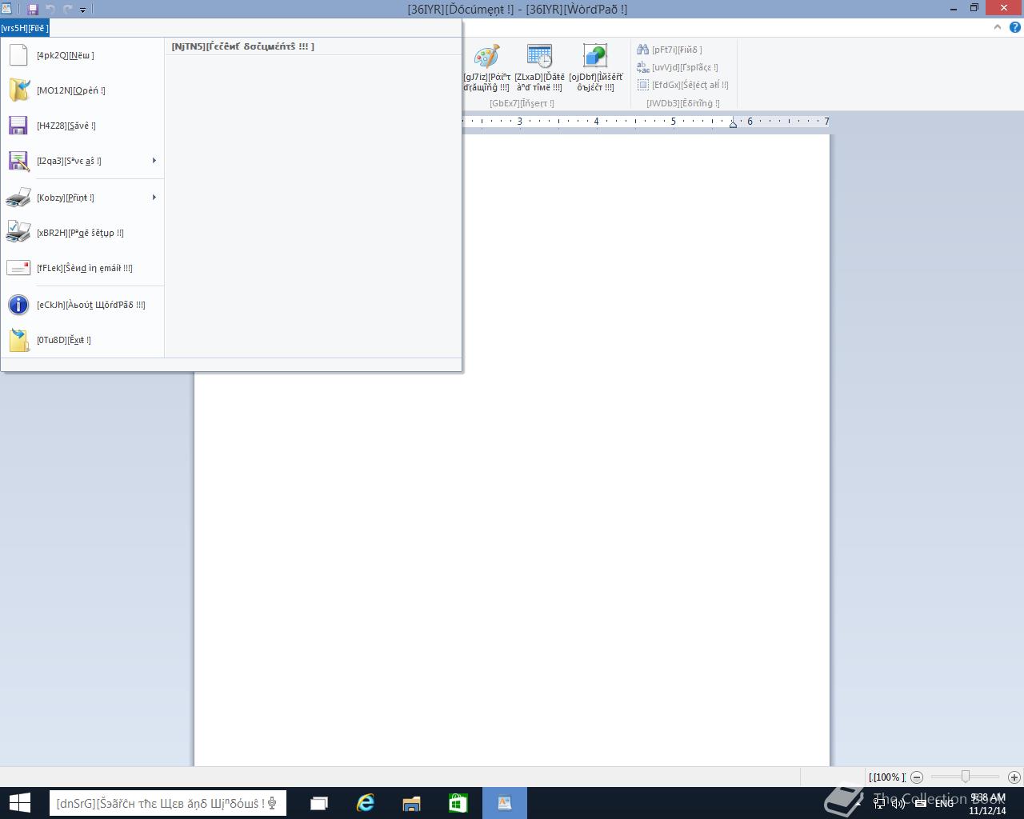The width and height of the screenshot is (1024, 819).
Task: Click the taskbar search box
Action: 168,803
